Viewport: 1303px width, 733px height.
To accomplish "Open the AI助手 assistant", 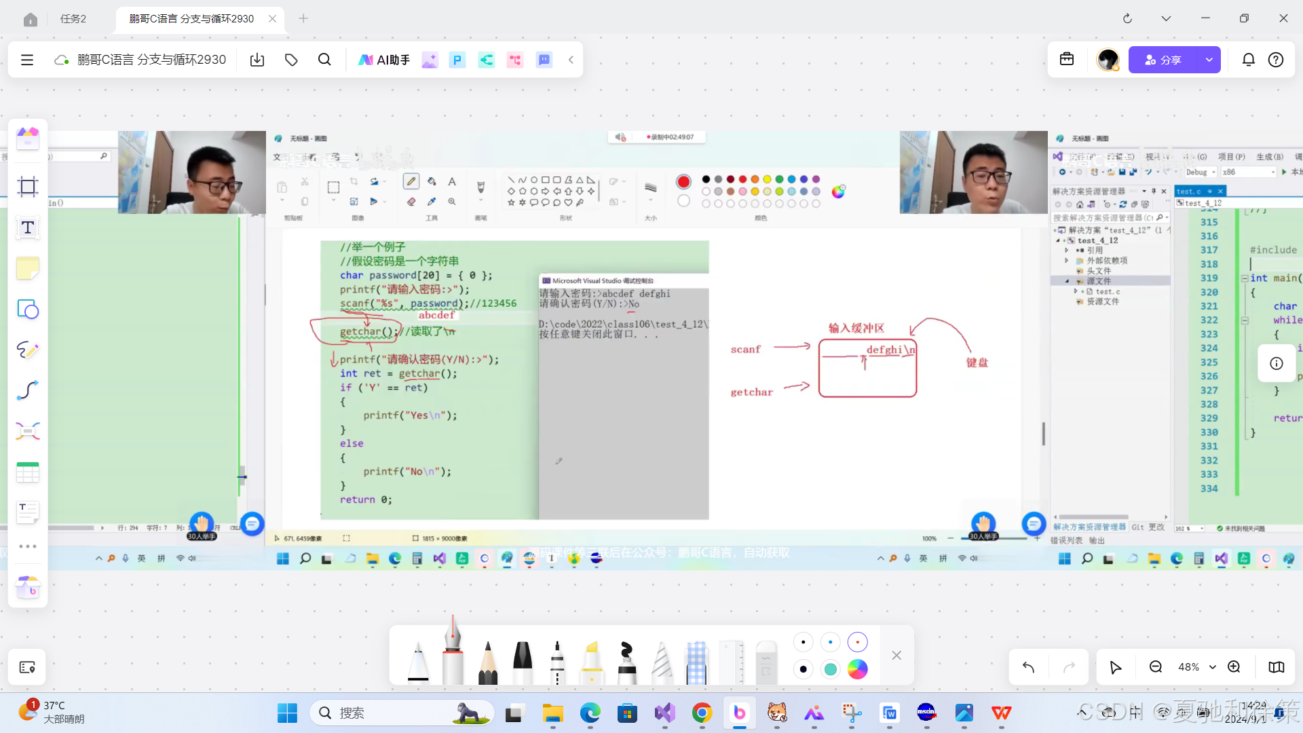I will 384,60.
